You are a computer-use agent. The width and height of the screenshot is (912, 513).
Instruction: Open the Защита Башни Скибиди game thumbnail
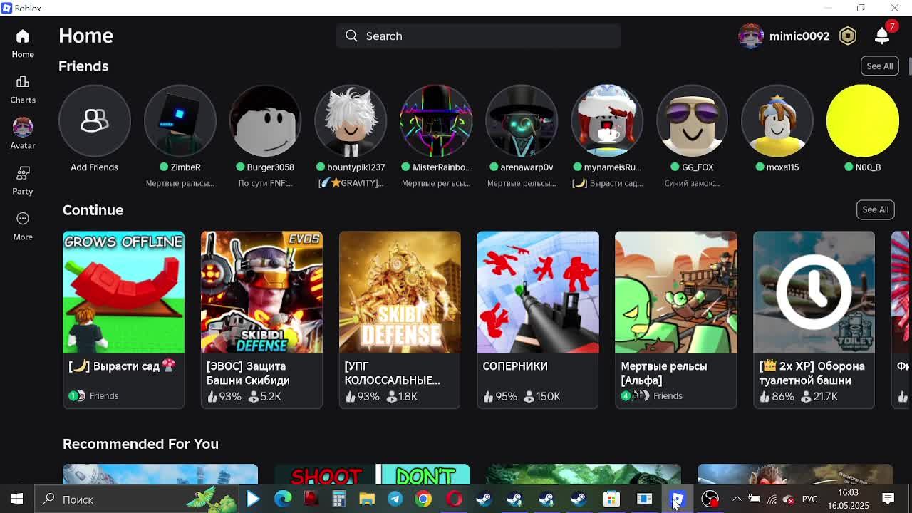tap(261, 292)
